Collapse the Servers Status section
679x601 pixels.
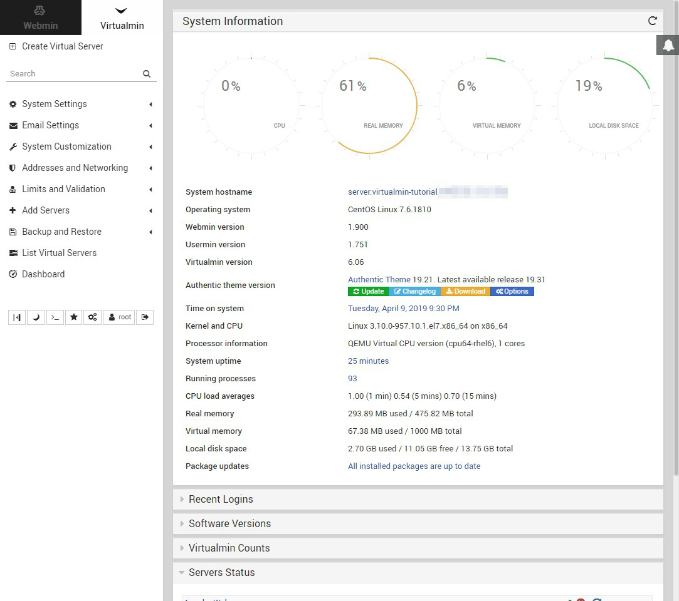(x=418, y=572)
